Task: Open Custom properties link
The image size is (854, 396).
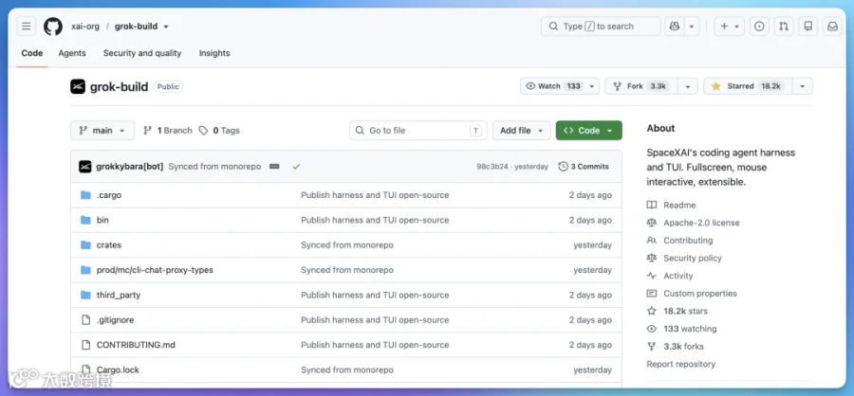Action: (x=700, y=293)
